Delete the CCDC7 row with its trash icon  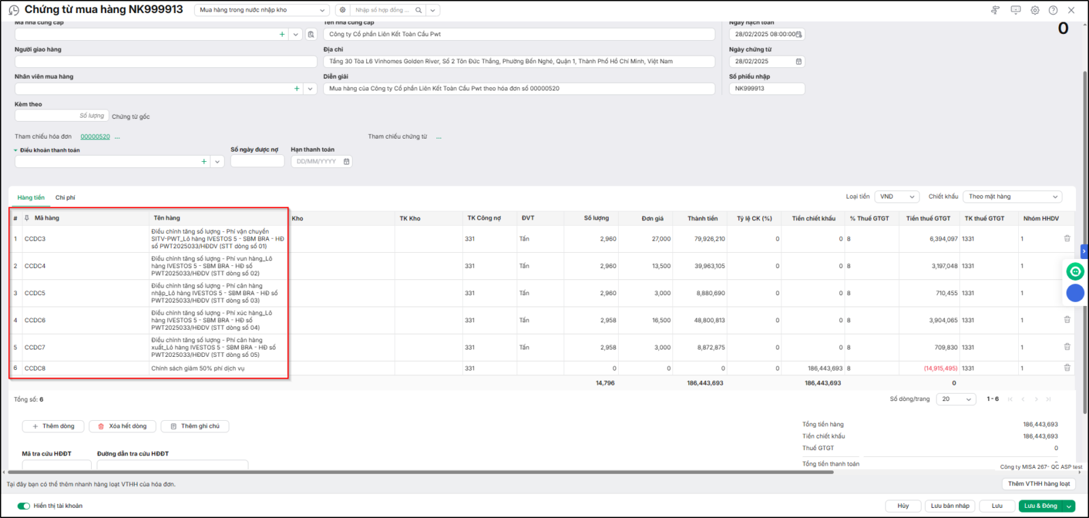pyautogui.click(x=1067, y=347)
